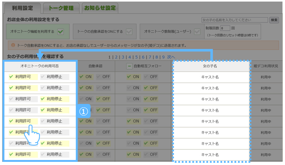
Task: Open page 2 in the pagination
Action: (x=116, y=57)
